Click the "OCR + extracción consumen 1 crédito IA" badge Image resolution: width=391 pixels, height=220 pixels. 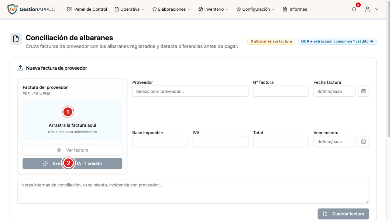coord(337,41)
